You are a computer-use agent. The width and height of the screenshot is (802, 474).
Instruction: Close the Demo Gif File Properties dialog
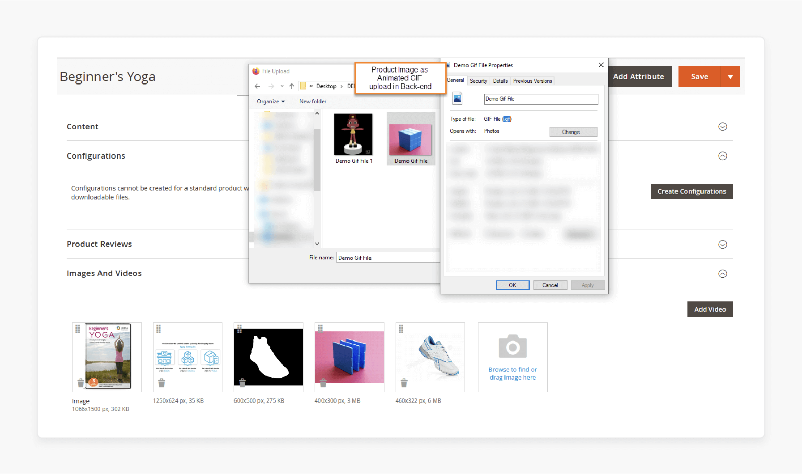601,65
